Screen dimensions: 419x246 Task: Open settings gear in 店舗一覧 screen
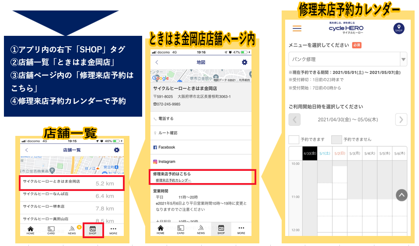[x=116, y=150]
